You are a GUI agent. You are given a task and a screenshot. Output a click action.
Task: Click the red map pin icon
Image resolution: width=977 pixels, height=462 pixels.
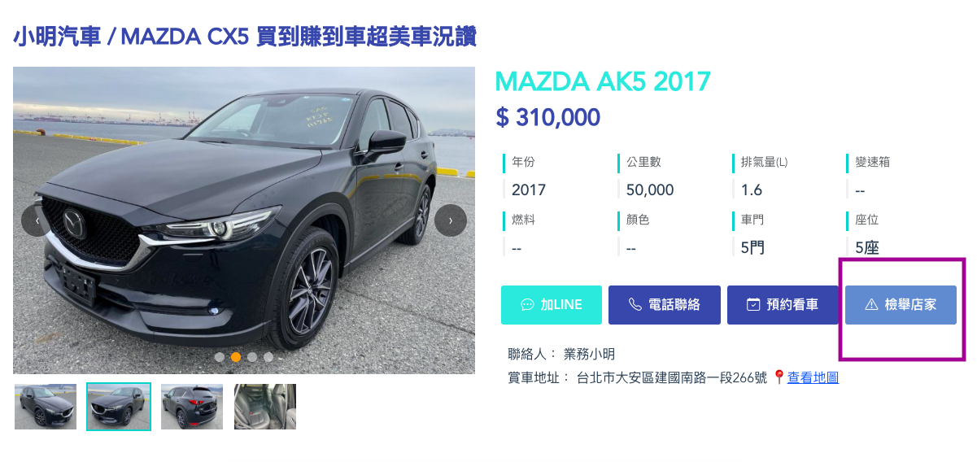click(779, 377)
